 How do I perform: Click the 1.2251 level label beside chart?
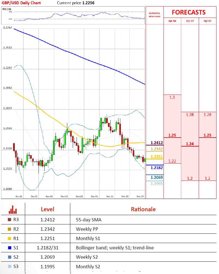[x=157, y=156]
